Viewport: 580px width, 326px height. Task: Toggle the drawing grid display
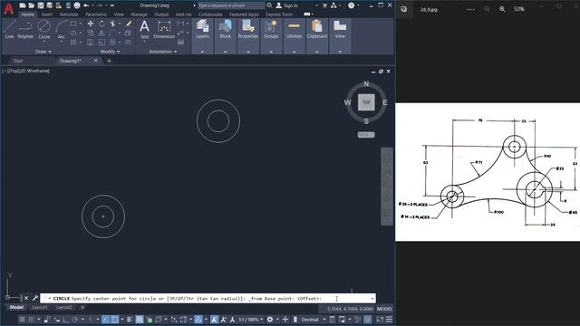tap(22, 320)
